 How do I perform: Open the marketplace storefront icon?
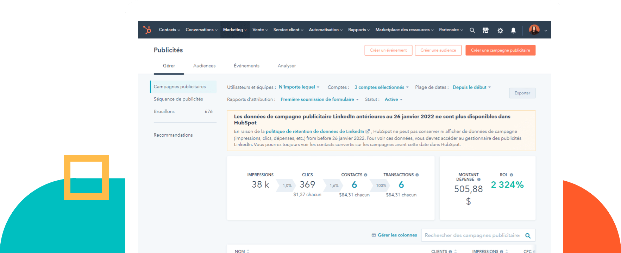pyautogui.click(x=485, y=30)
